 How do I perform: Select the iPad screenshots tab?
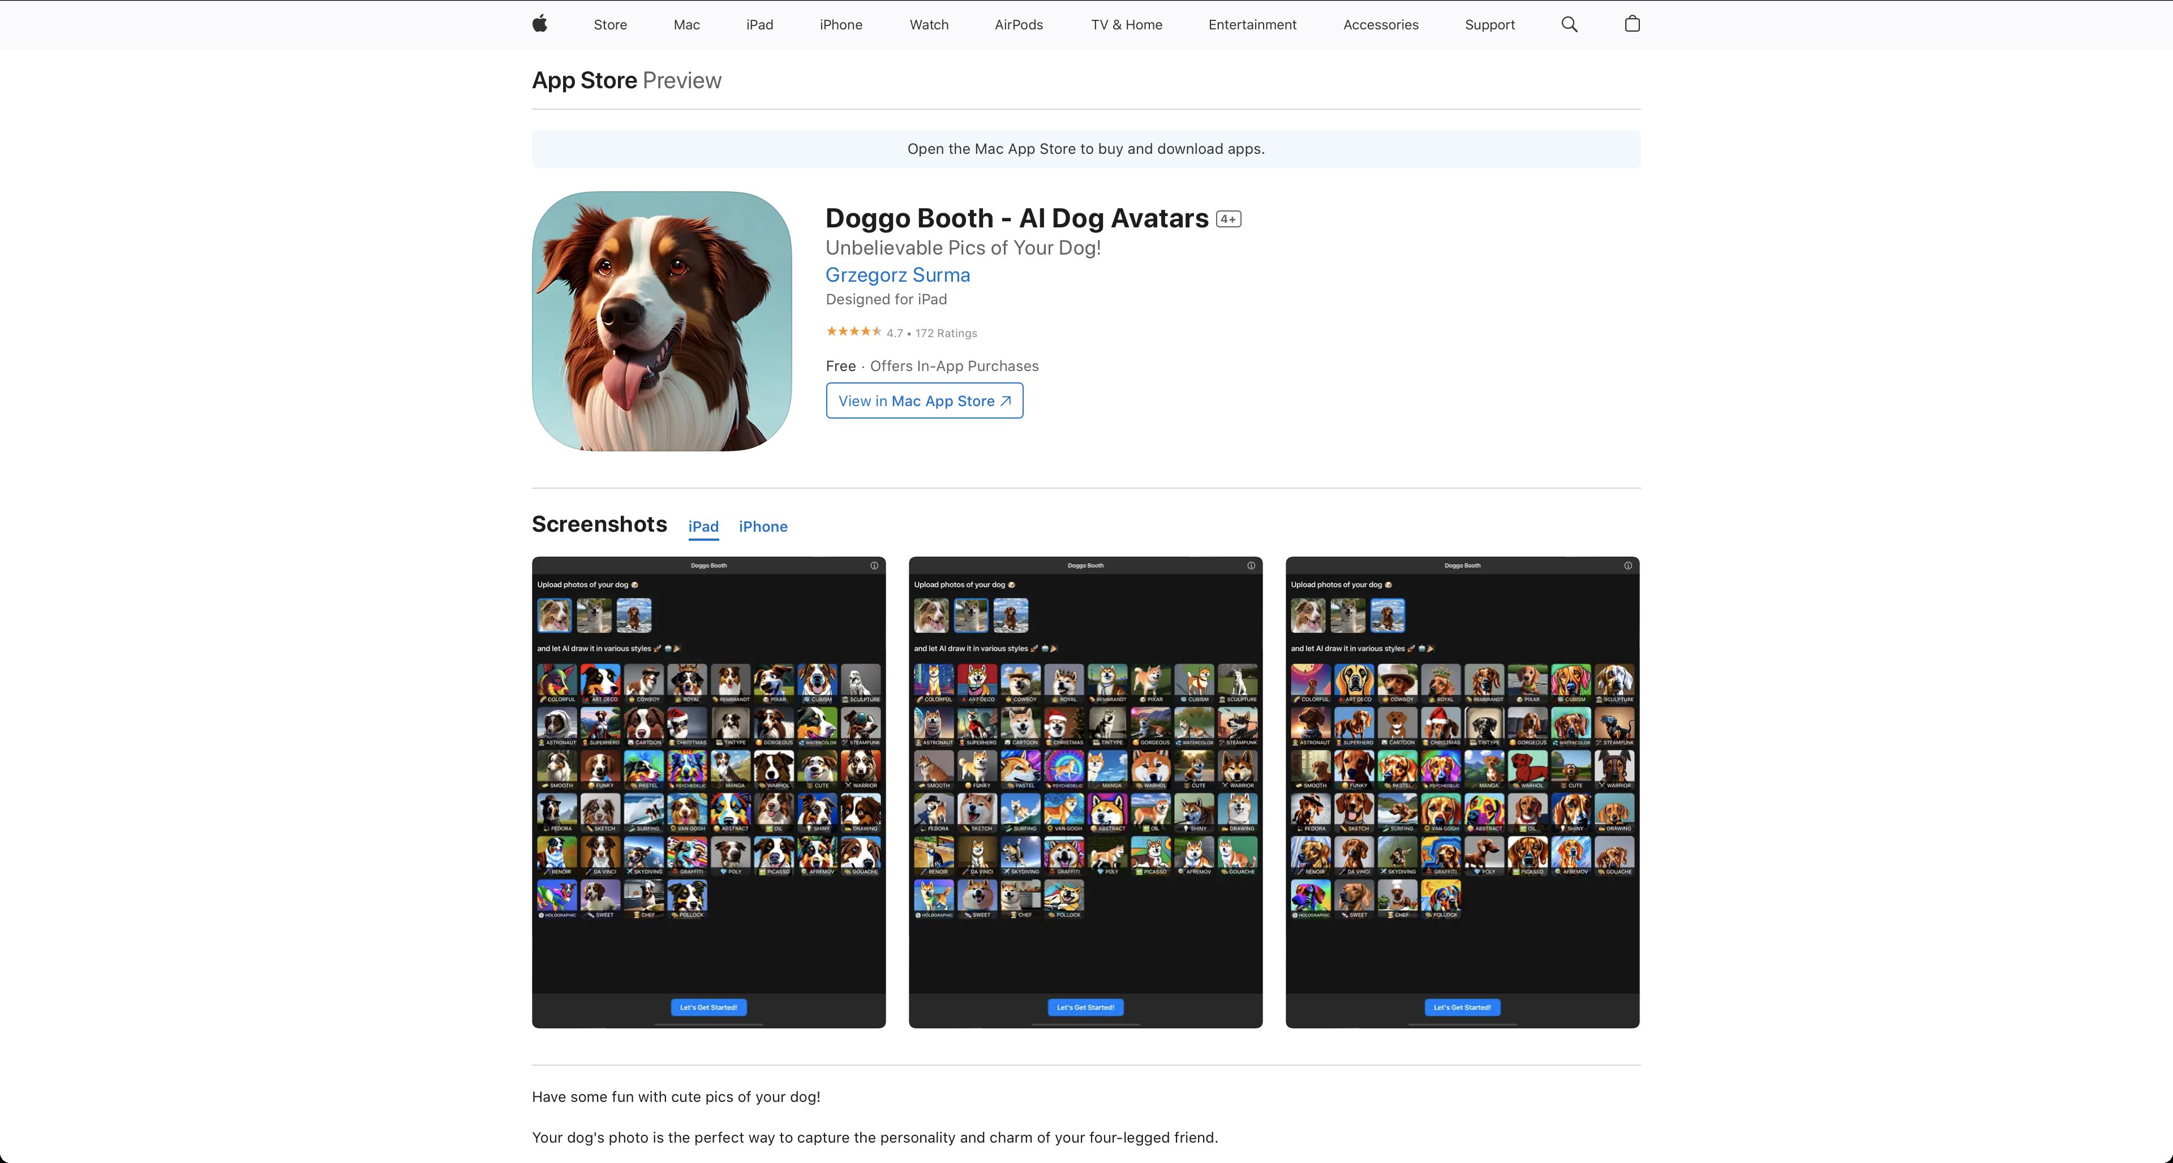[x=703, y=526]
